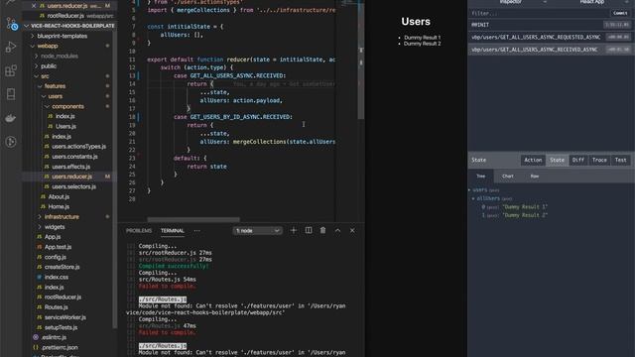Click the editor horizontal scrollbar
Image resolution: width=635 pixels, height=357 pixels.
193,219
